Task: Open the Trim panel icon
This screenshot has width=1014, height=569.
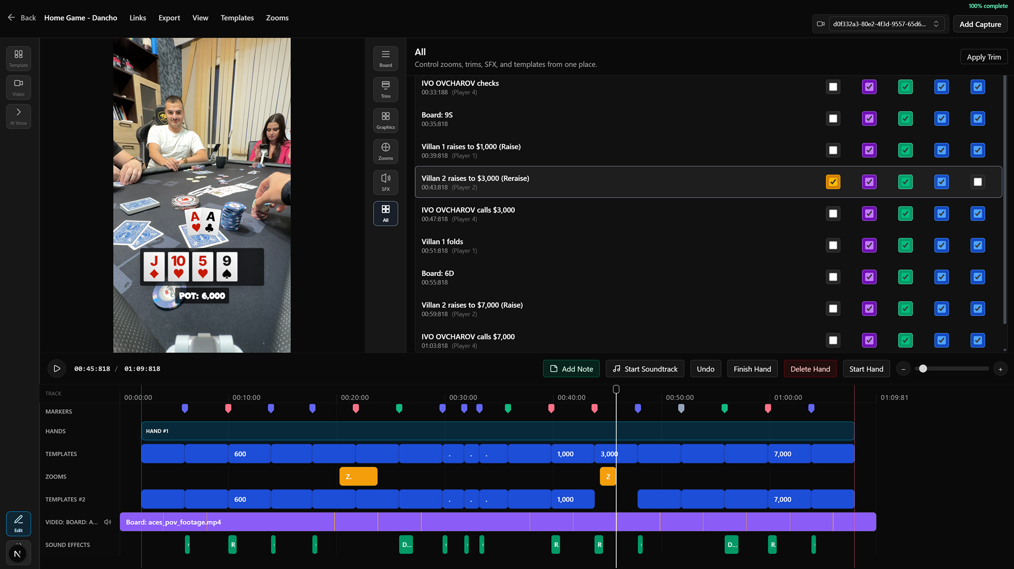Action: click(385, 89)
